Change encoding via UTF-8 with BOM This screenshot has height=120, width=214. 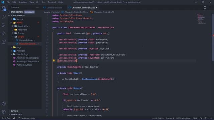(183, 118)
